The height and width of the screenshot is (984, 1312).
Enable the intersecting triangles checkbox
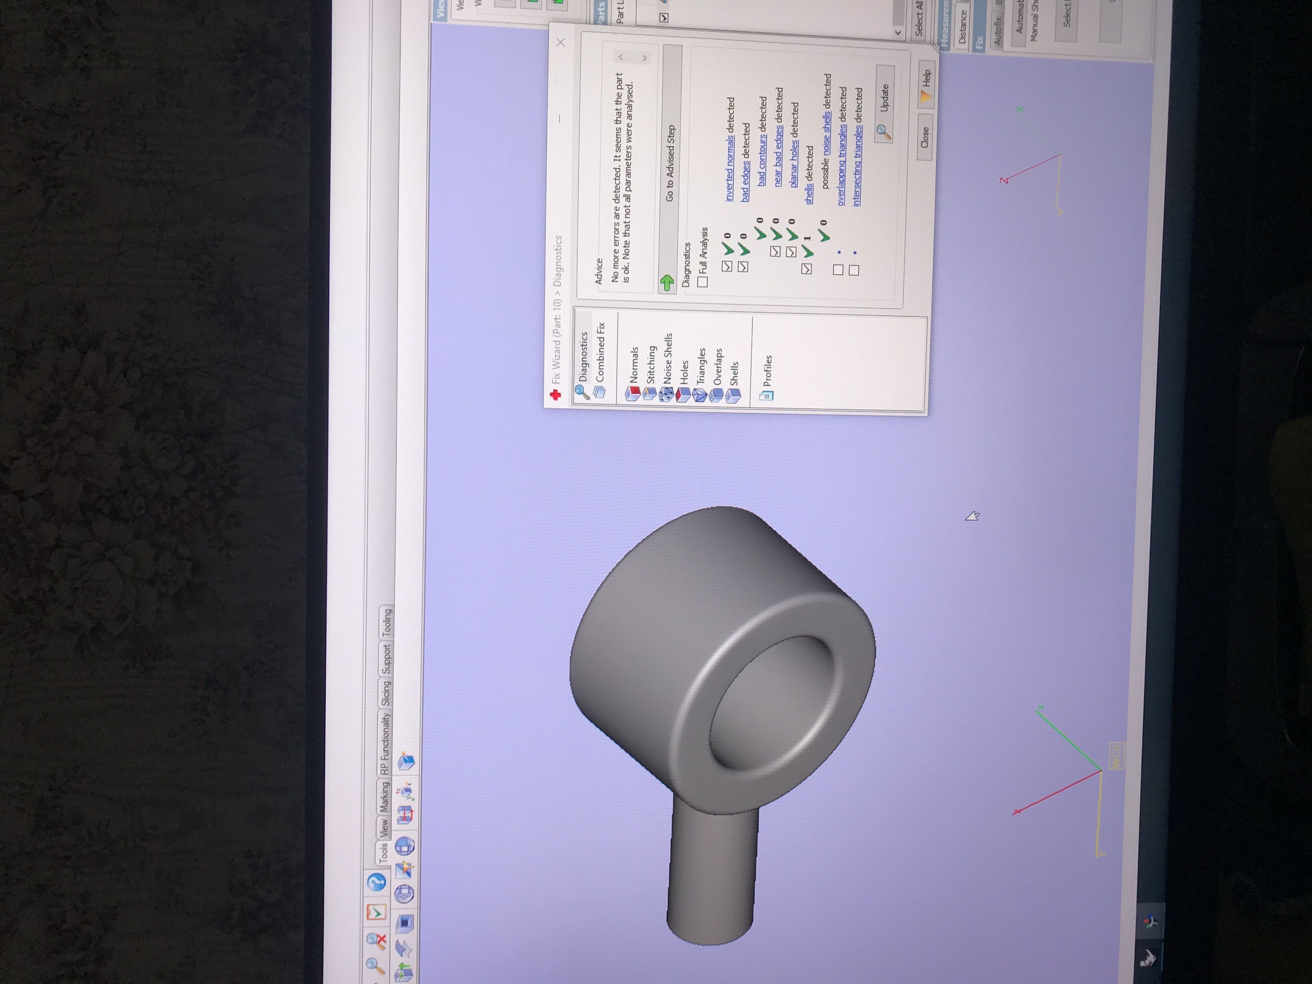pos(854,270)
